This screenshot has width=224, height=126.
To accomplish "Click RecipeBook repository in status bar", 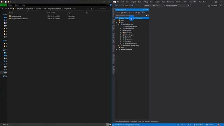I will [x=198, y=125].
